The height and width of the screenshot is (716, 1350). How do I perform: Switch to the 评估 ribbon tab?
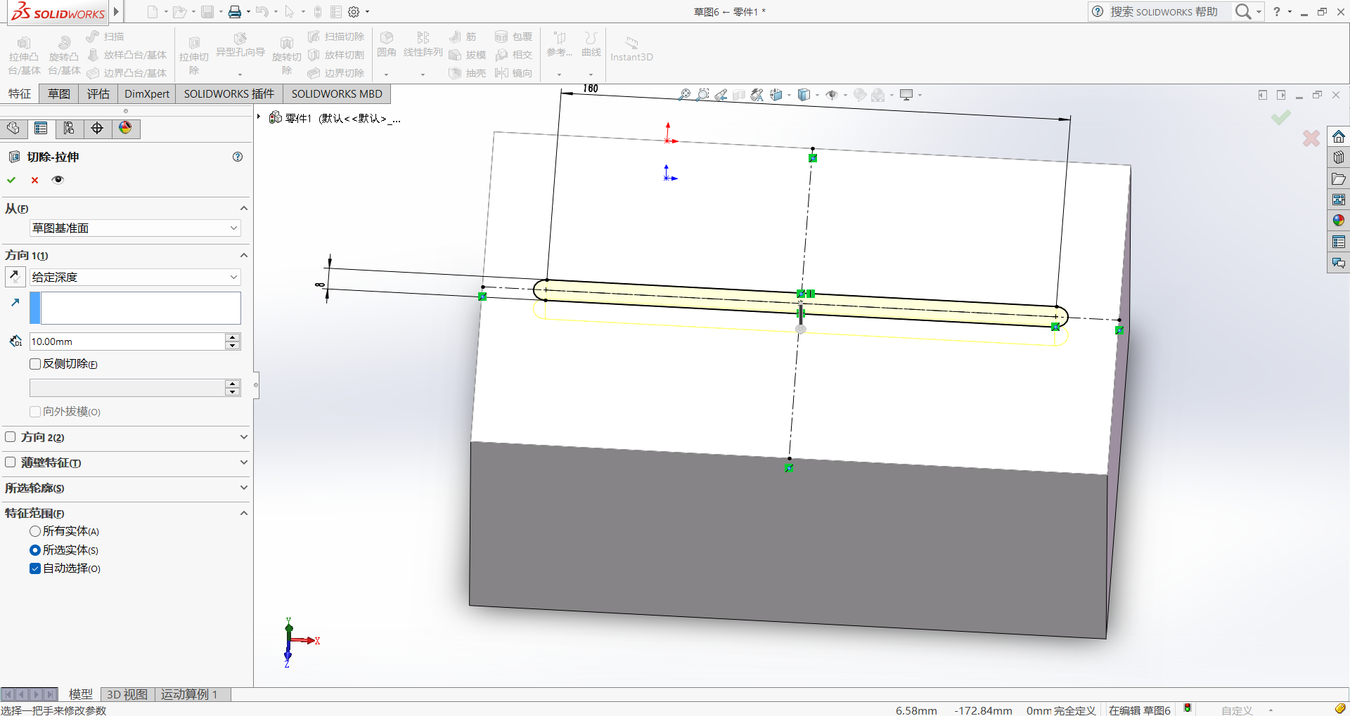(x=98, y=94)
